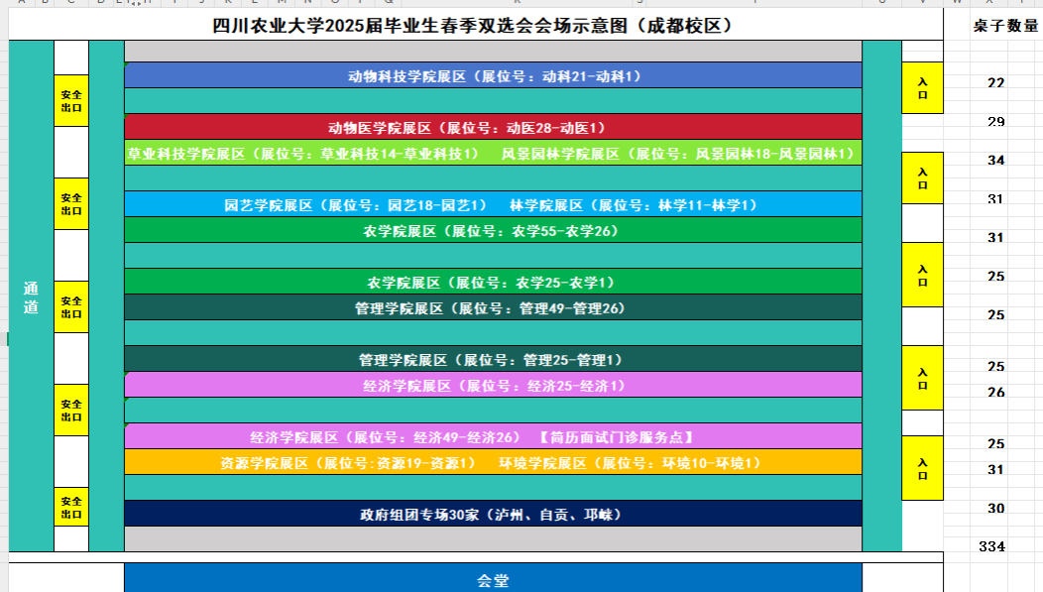Select the 农学55-农学26 exhibition row
The height and width of the screenshot is (592, 1043).
click(x=493, y=231)
